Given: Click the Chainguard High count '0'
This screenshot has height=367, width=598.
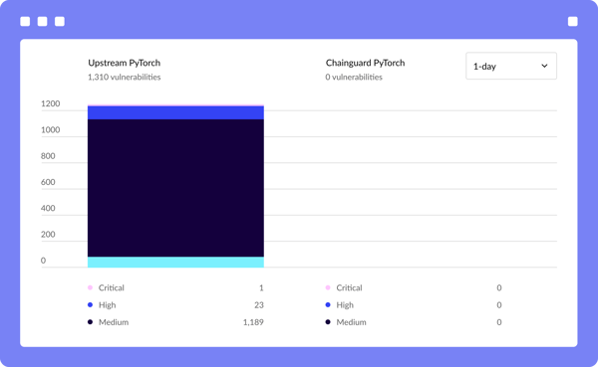Looking at the screenshot, I should point(499,305).
